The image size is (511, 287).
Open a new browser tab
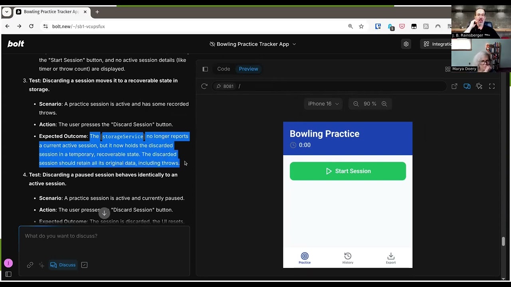(x=97, y=12)
